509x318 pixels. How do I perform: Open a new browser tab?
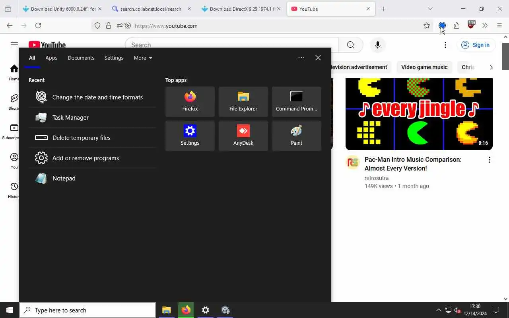coord(383,9)
